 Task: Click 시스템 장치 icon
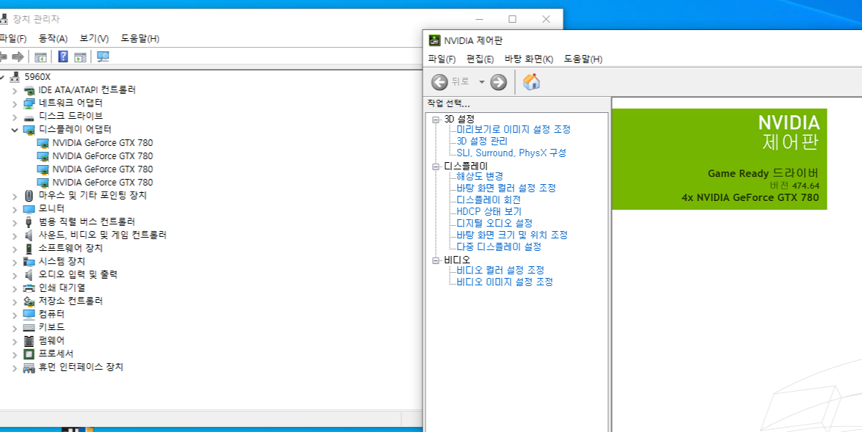click(x=29, y=262)
